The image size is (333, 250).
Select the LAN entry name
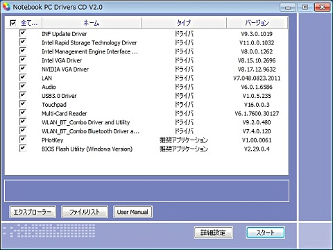point(46,78)
